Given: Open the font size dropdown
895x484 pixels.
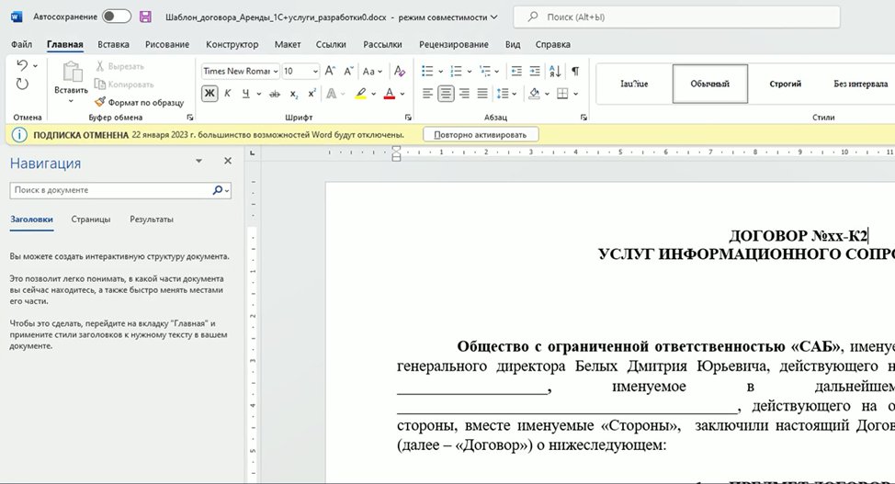Looking at the screenshot, I should click(x=315, y=72).
